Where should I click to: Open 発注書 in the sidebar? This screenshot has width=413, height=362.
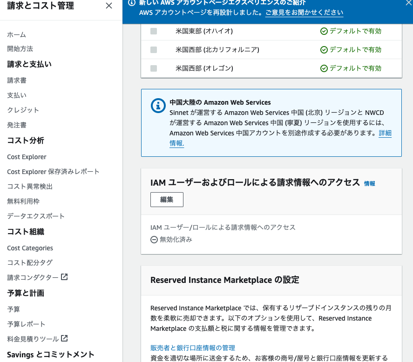pyautogui.click(x=17, y=125)
